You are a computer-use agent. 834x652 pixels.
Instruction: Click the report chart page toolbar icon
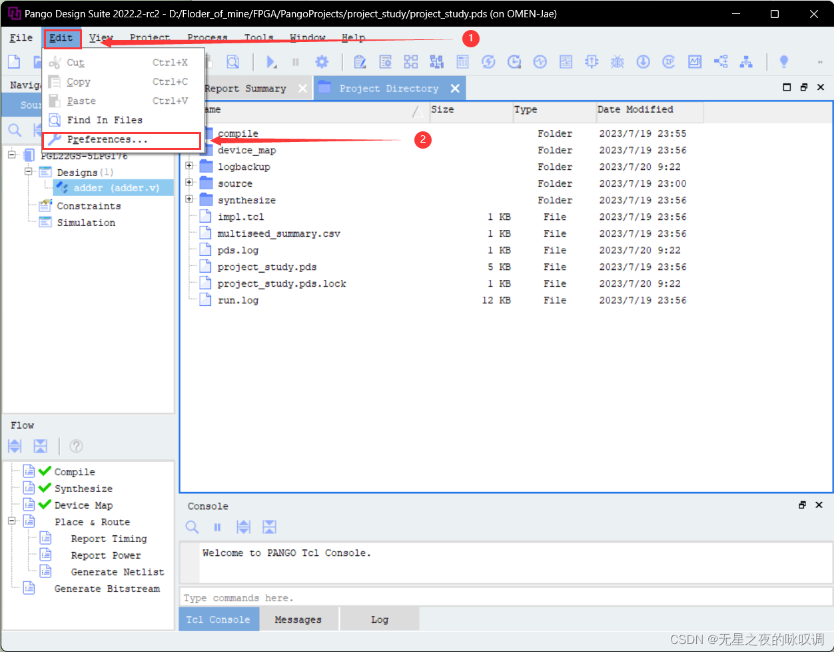tap(566, 62)
